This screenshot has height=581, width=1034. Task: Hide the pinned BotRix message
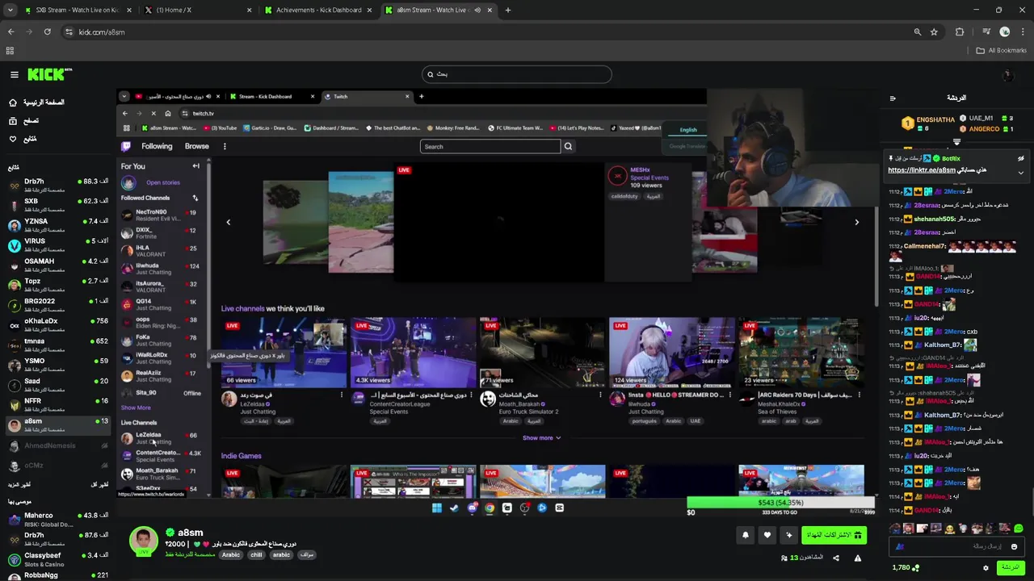1020,159
